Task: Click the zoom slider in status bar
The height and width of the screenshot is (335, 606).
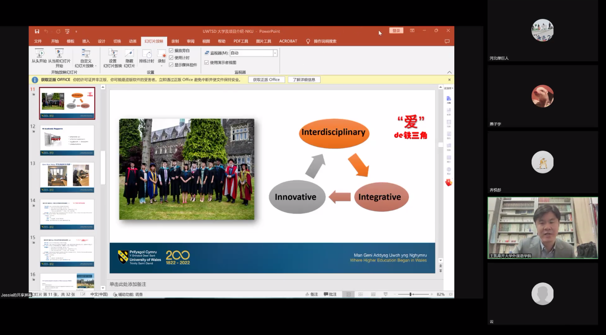Action: click(411, 294)
